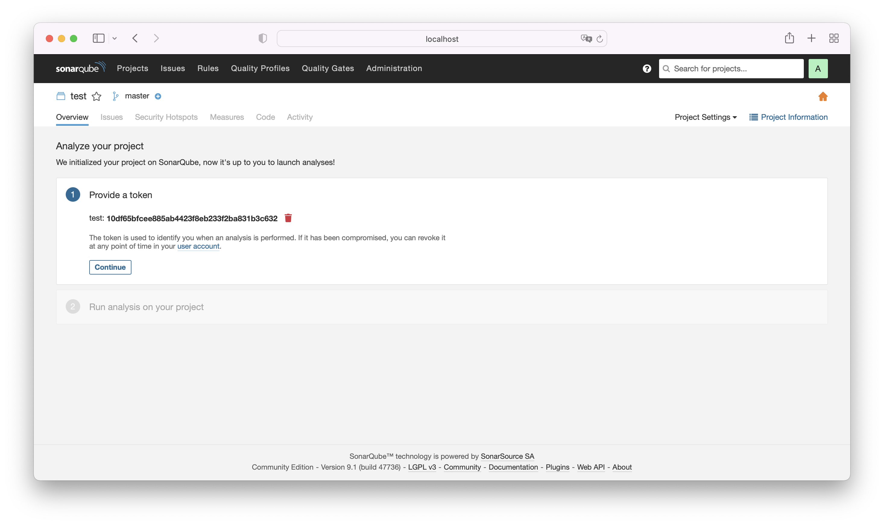The image size is (884, 525).
Task: Delete the generated token with trash icon
Action: click(x=288, y=218)
